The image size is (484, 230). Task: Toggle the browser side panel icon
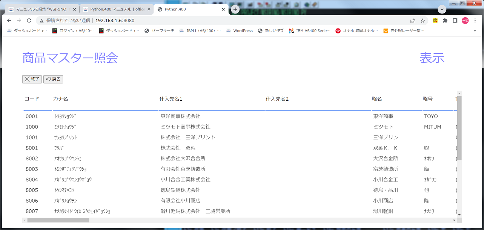(x=455, y=21)
